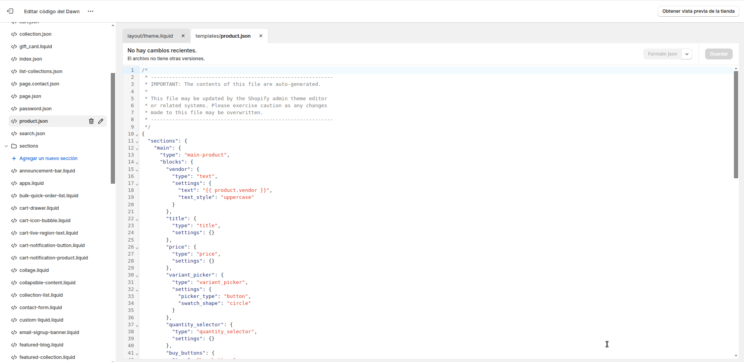Close the layout/theme.liquid tab
Screen dimensions: 744x362
point(183,36)
